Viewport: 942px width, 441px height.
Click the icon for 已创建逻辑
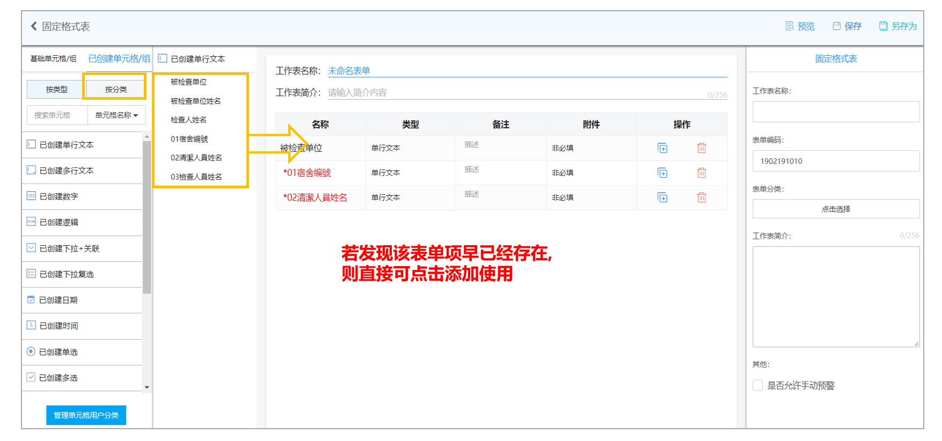click(x=31, y=222)
